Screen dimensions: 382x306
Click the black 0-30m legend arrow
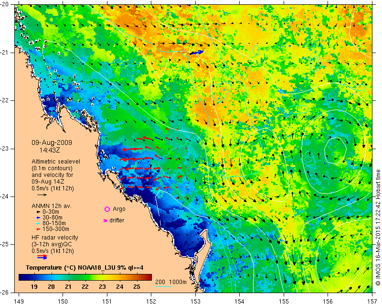coord(38,212)
